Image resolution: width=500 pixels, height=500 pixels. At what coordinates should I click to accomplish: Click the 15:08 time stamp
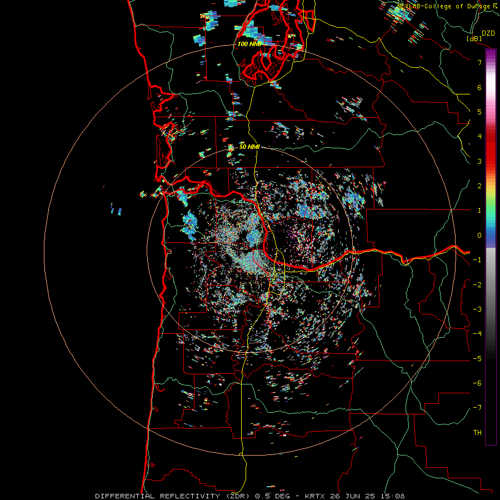pos(393,496)
